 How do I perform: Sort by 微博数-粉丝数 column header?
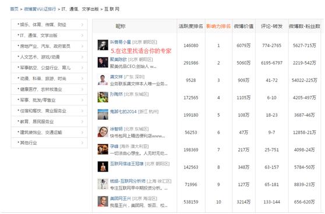tap(305, 26)
